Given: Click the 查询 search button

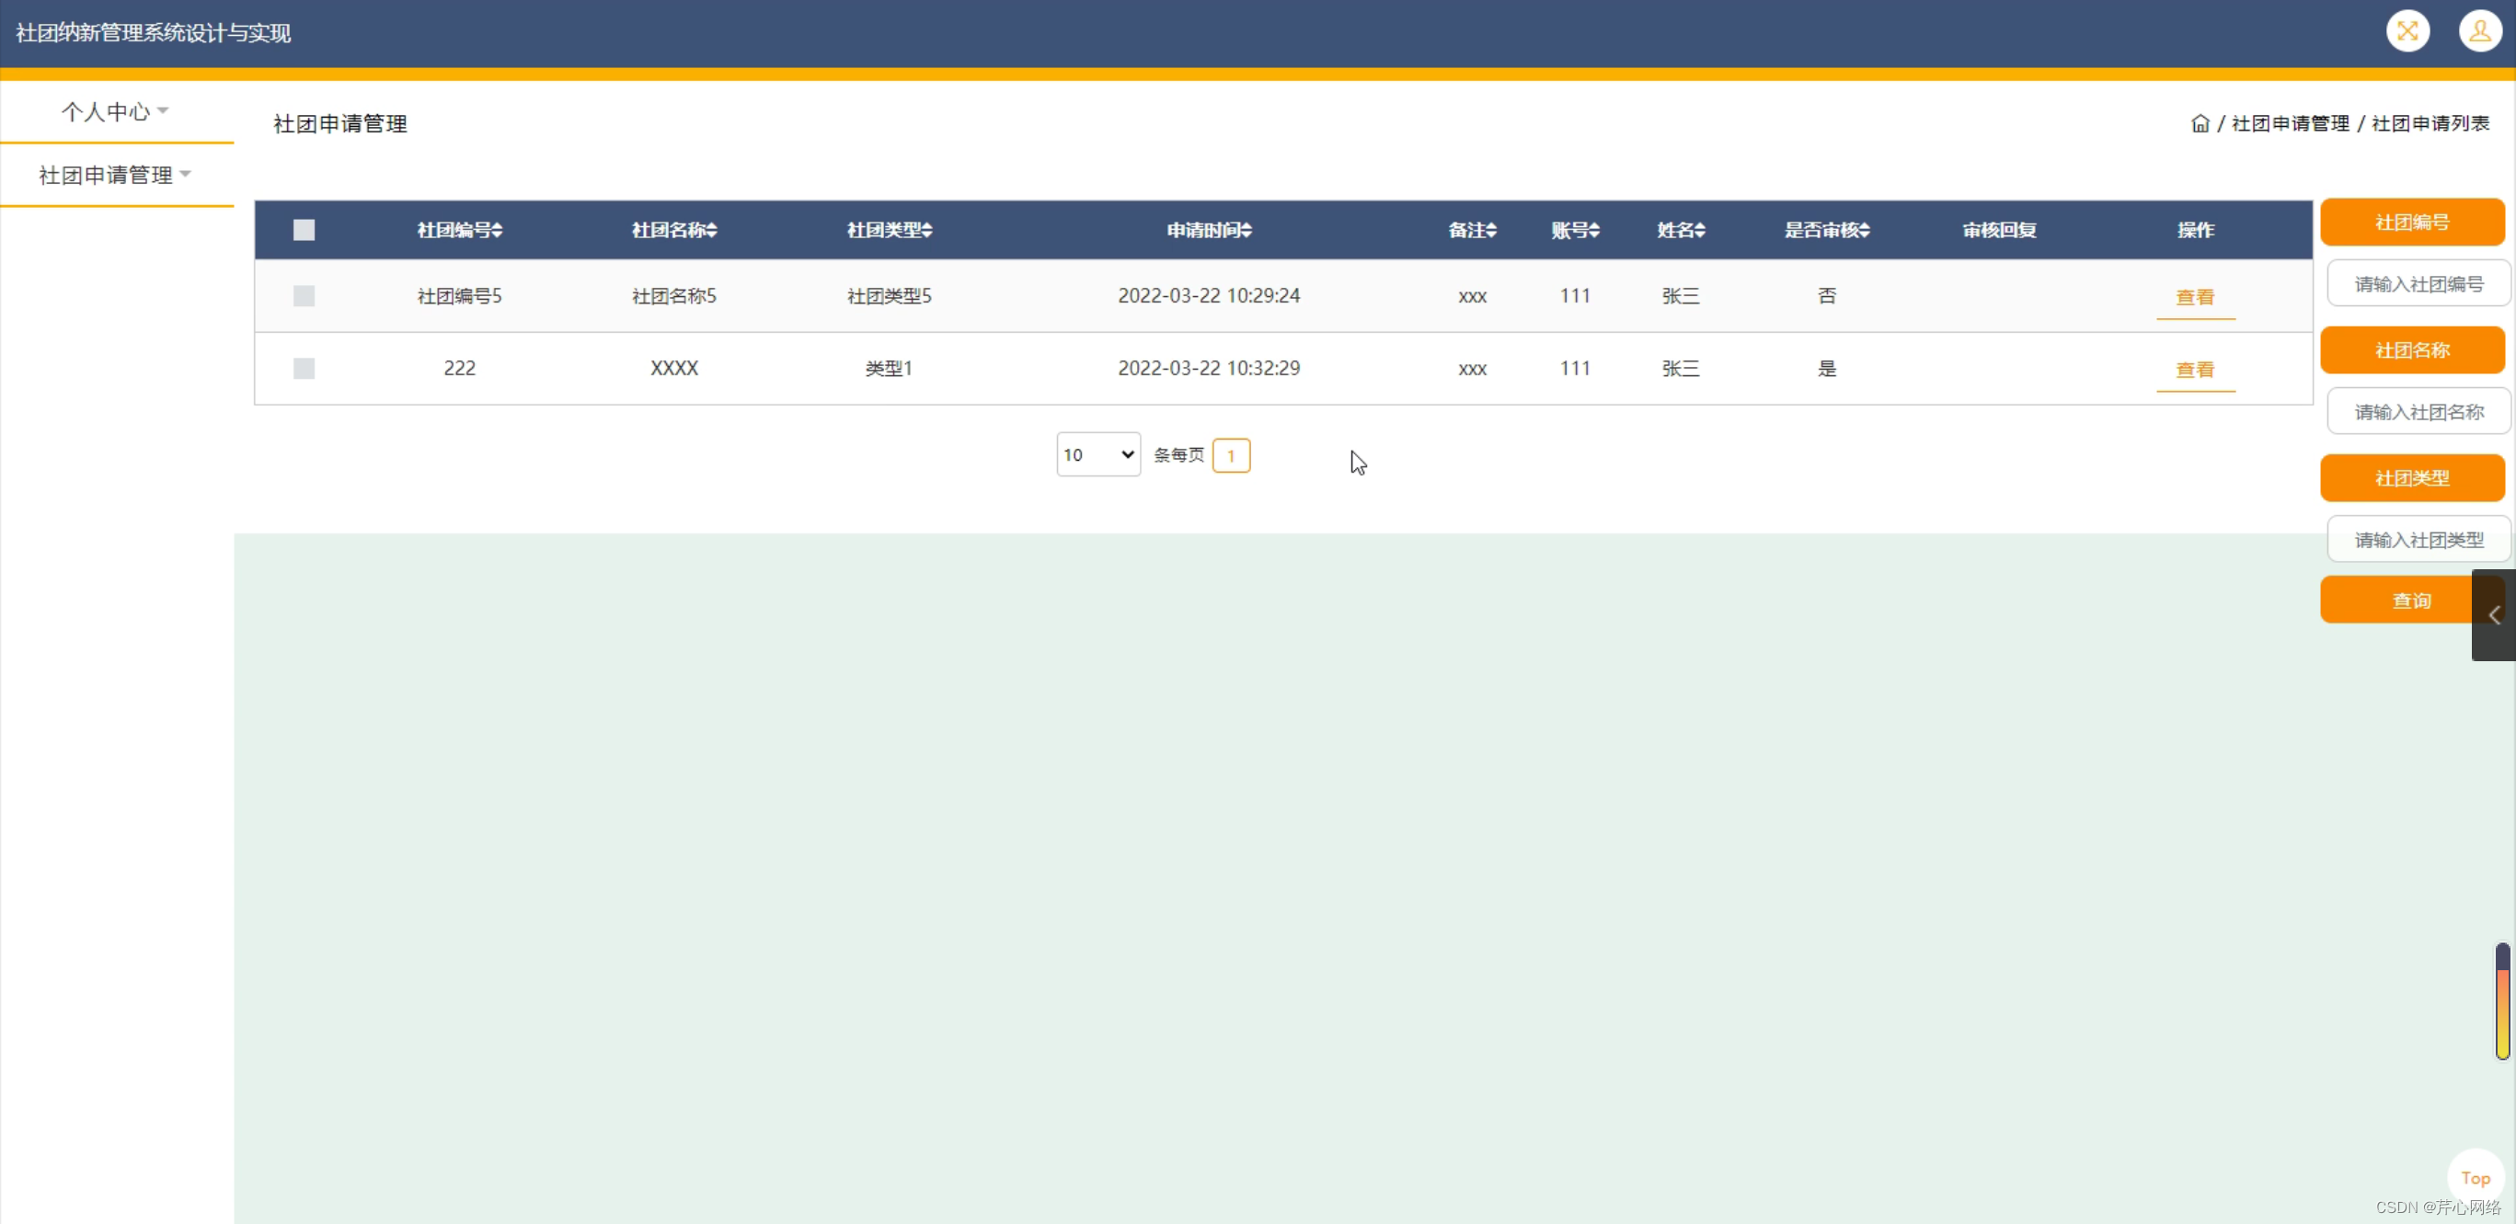Looking at the screenshot, I should pyautogui.click(x=2410, y=601).
